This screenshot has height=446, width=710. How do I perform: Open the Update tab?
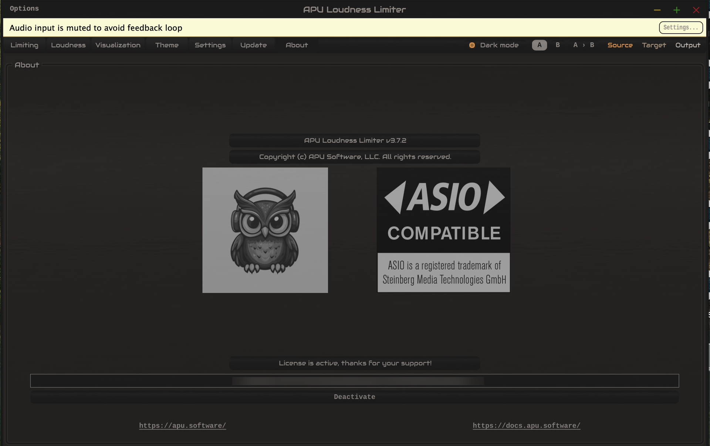253,45
